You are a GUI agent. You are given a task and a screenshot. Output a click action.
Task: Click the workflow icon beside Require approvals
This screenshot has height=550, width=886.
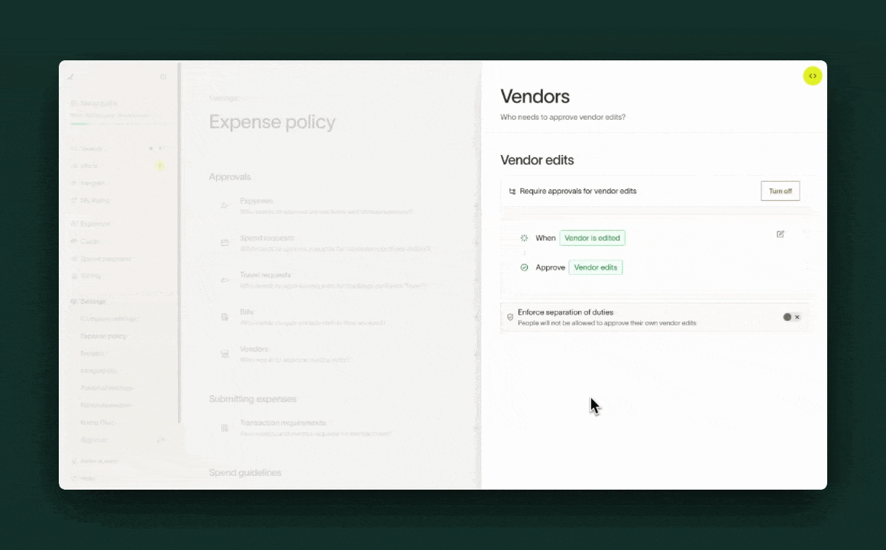coord(512,192)
